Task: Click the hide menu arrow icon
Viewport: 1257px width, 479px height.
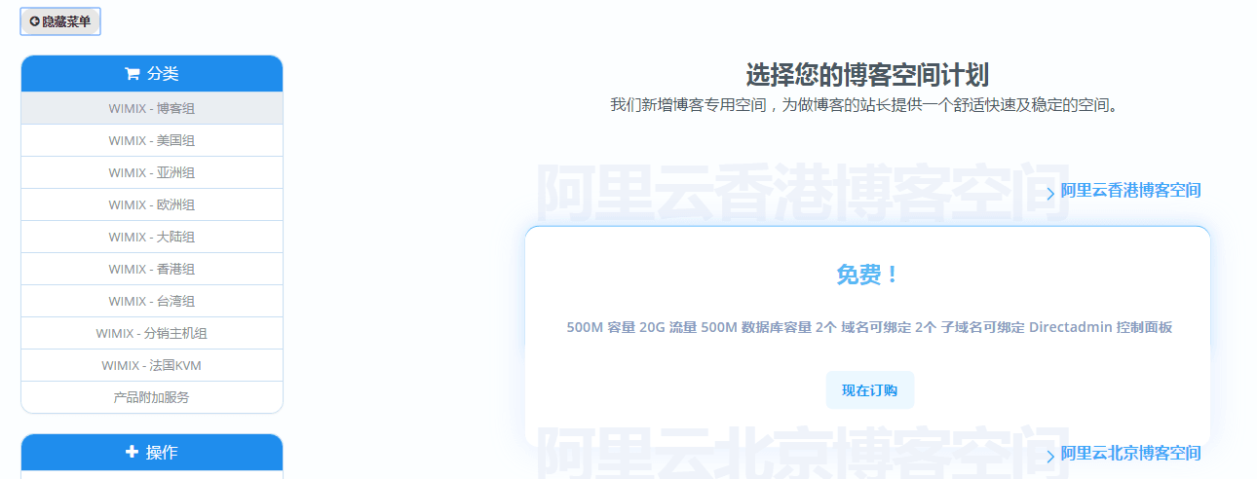Action: point(34,21)
